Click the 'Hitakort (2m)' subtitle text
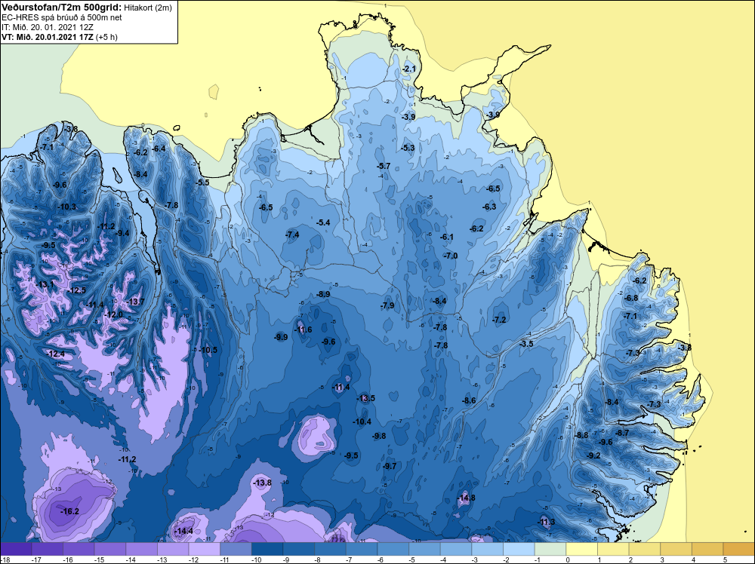 [x=147, y=8]
